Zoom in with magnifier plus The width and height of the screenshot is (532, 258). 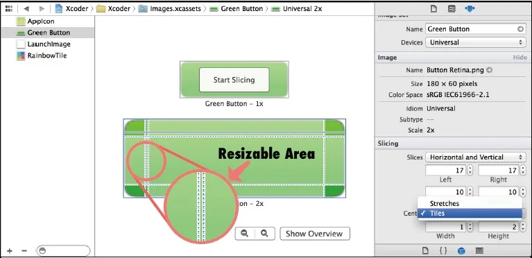coord(265,234)
